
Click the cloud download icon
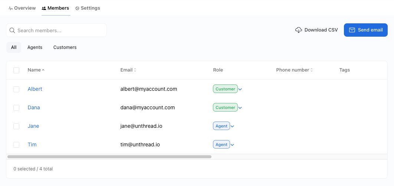coord(299,30)
